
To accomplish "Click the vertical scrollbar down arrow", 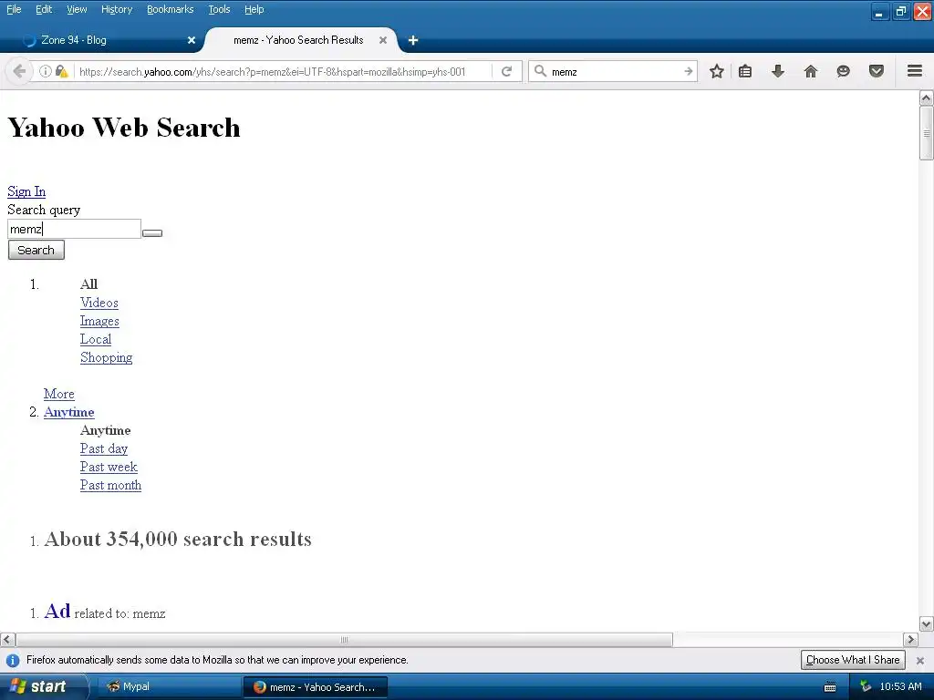I will [x=927, y=624].
